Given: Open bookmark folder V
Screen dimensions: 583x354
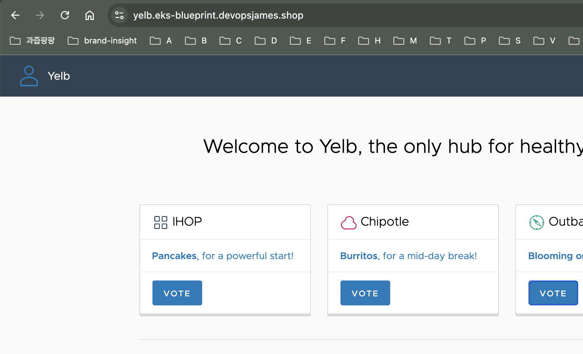Looking at the screenshot, I should [x=544, y=41].
